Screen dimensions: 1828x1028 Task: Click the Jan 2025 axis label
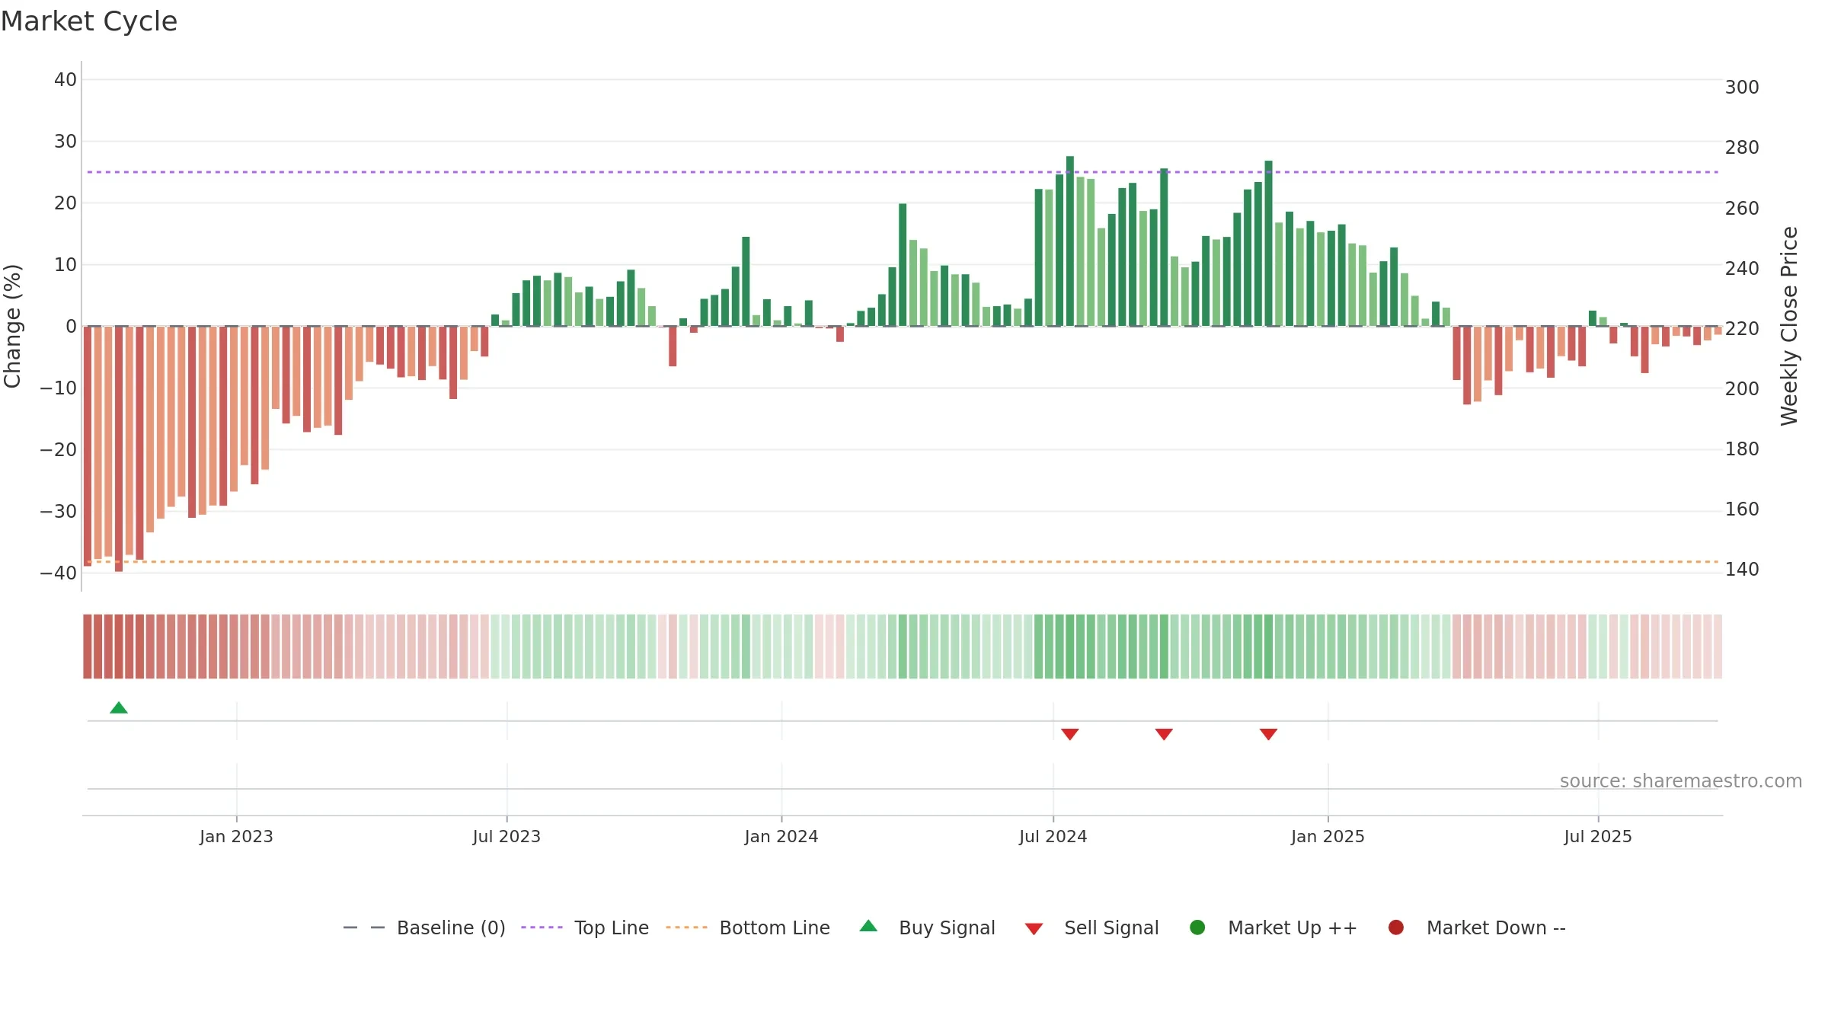pyautogui.click(x=1328, y=836)
